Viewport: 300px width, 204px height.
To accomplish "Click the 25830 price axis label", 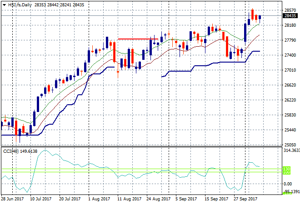I will 290,115.
